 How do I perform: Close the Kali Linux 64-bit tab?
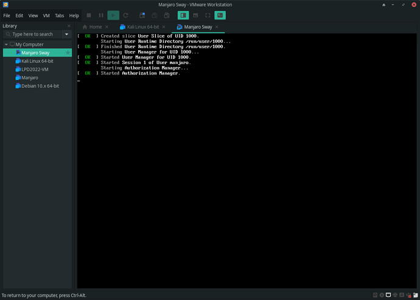164,27
